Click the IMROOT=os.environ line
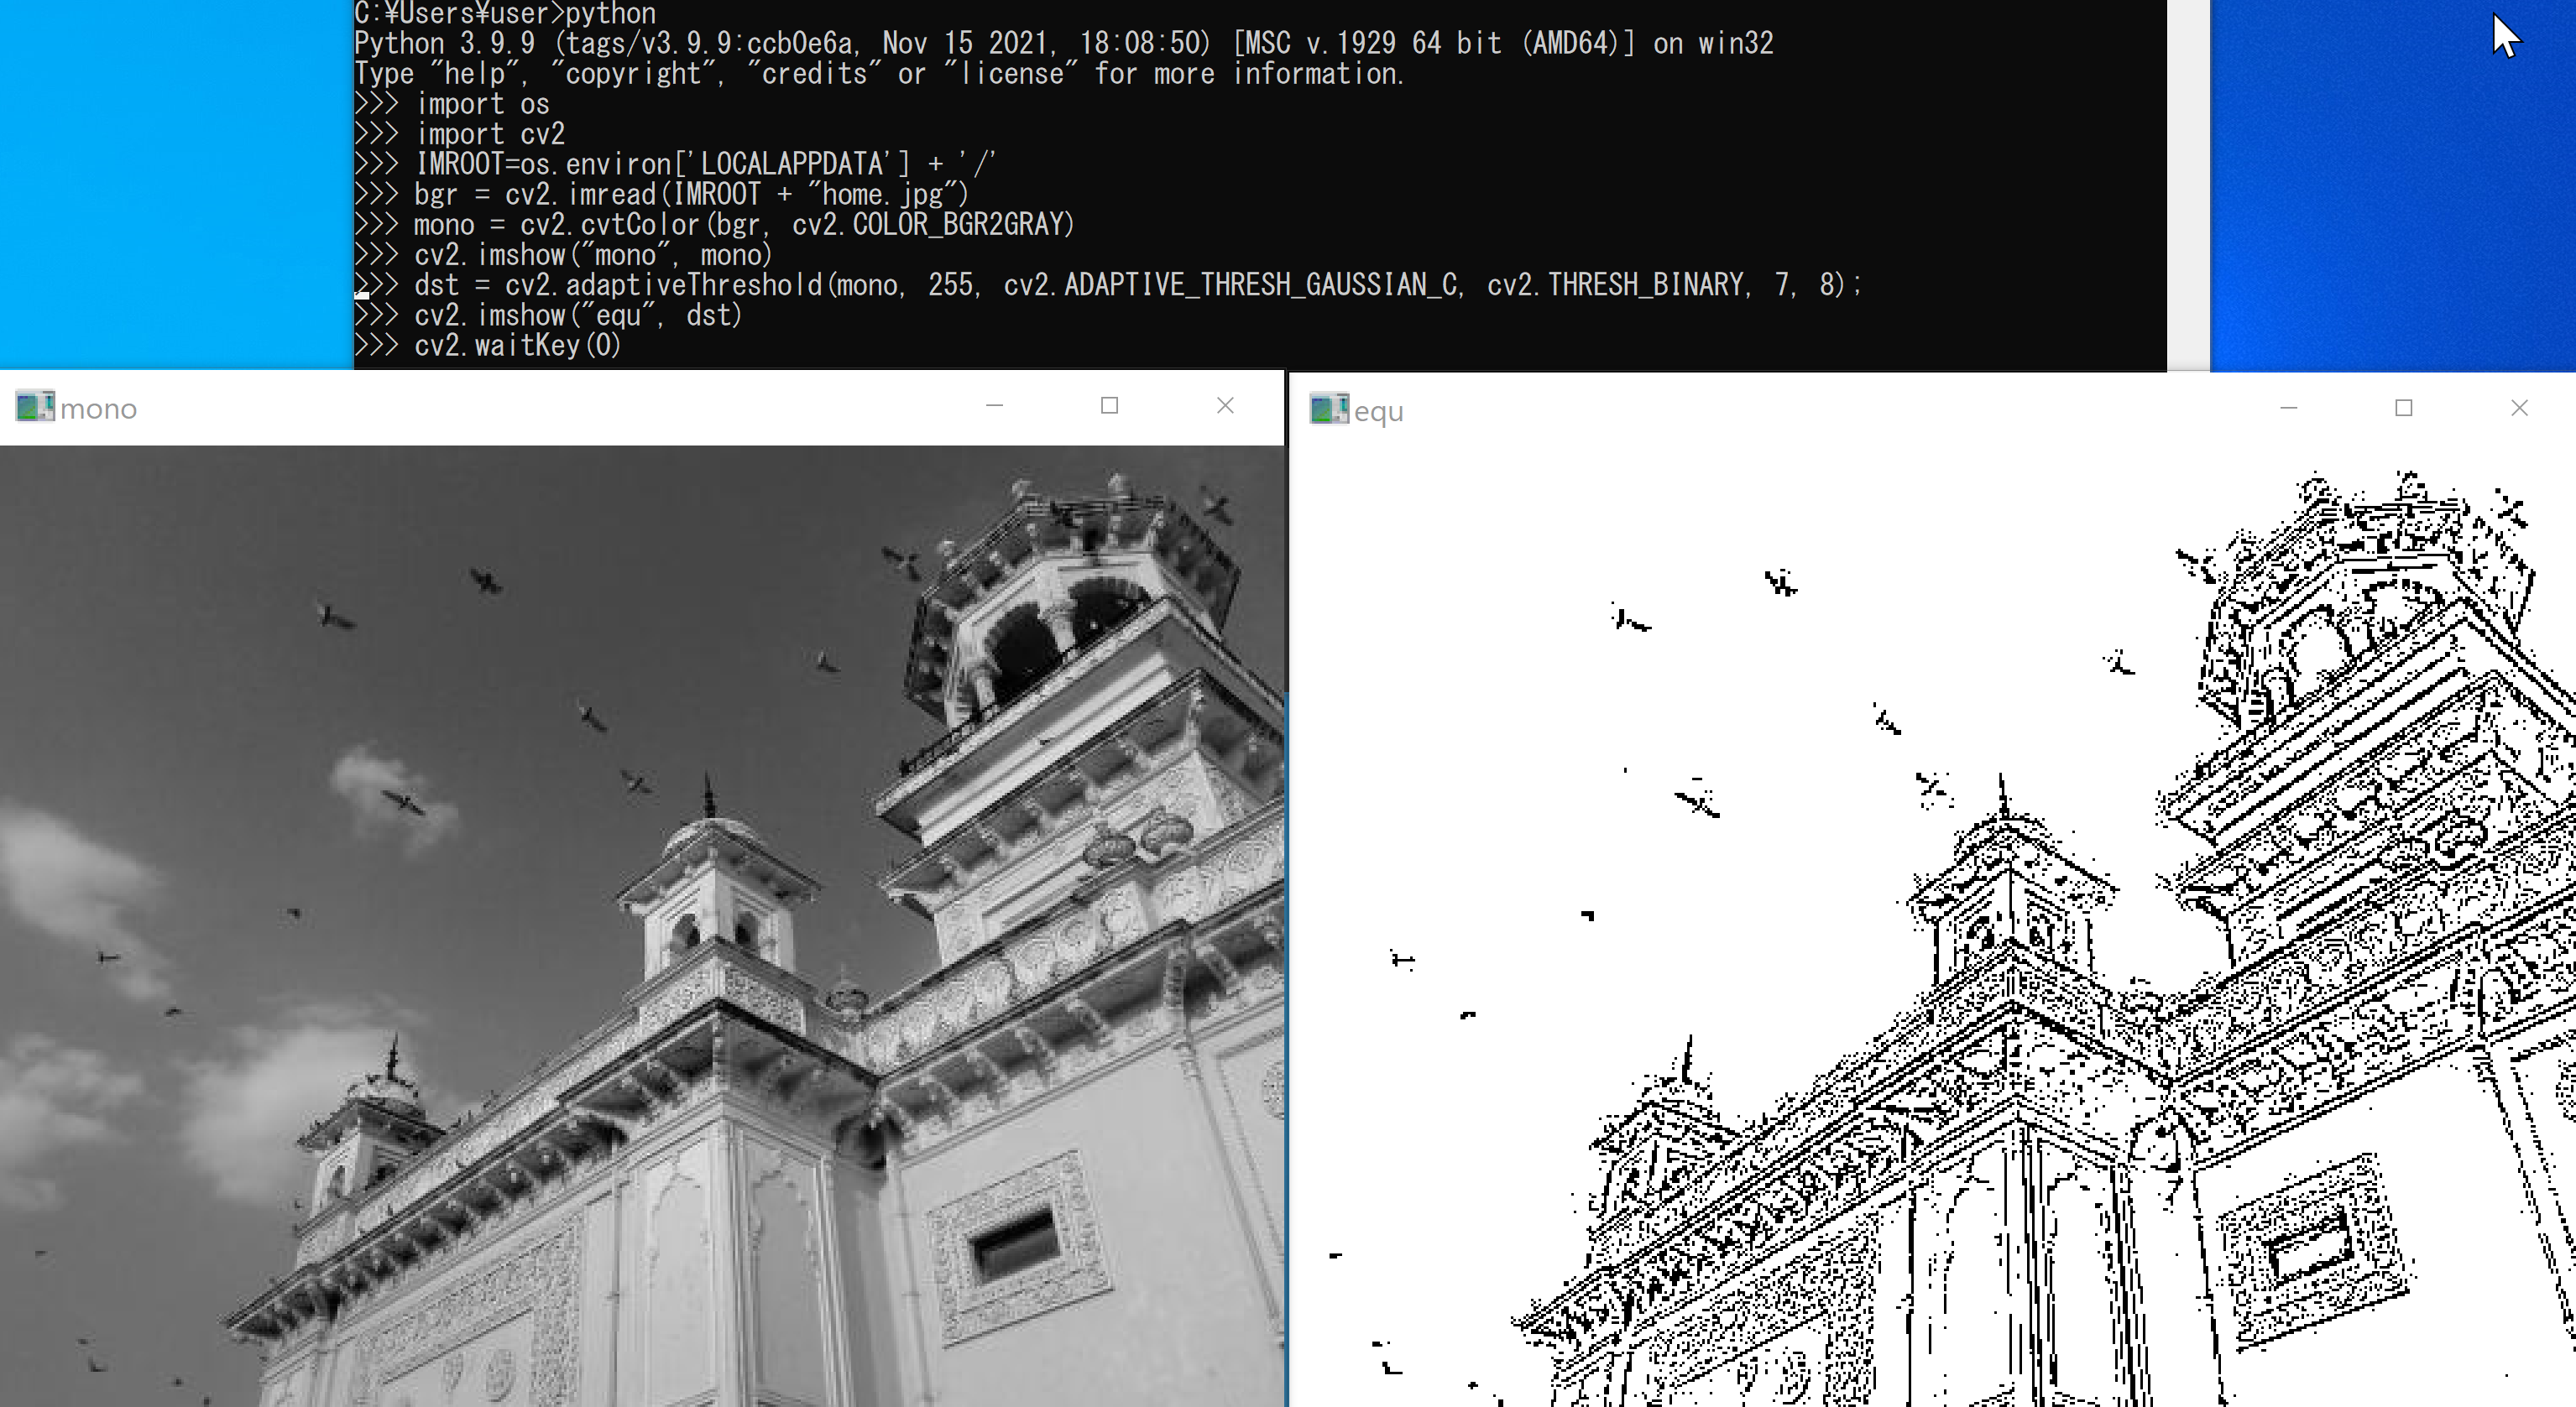This screenshot has height=1407, width=2576. tap(675, 164)
